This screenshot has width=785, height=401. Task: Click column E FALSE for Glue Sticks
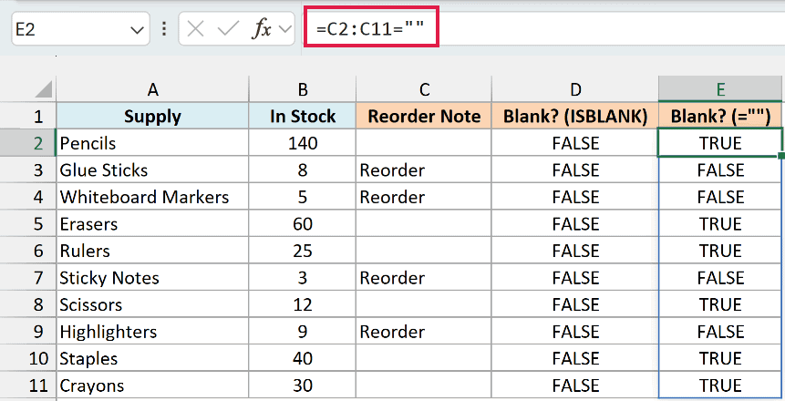pos(720,170)
